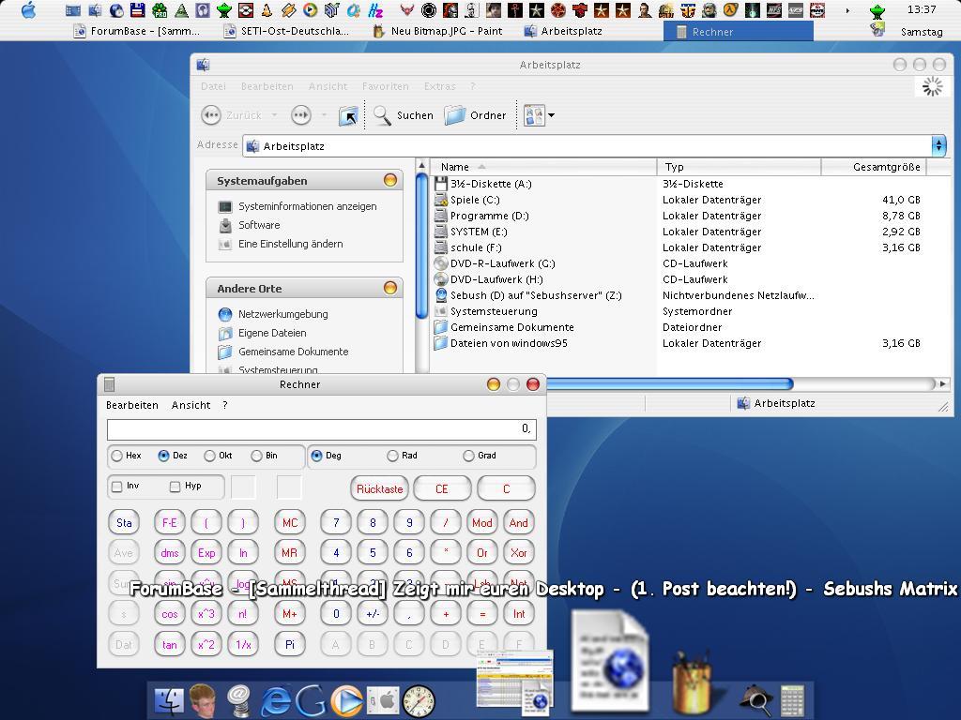Image resolution: width=961 pixels, height=720 pixels.
Task: Collapse the Systemaufgaben panel
Action: (389, 180)
